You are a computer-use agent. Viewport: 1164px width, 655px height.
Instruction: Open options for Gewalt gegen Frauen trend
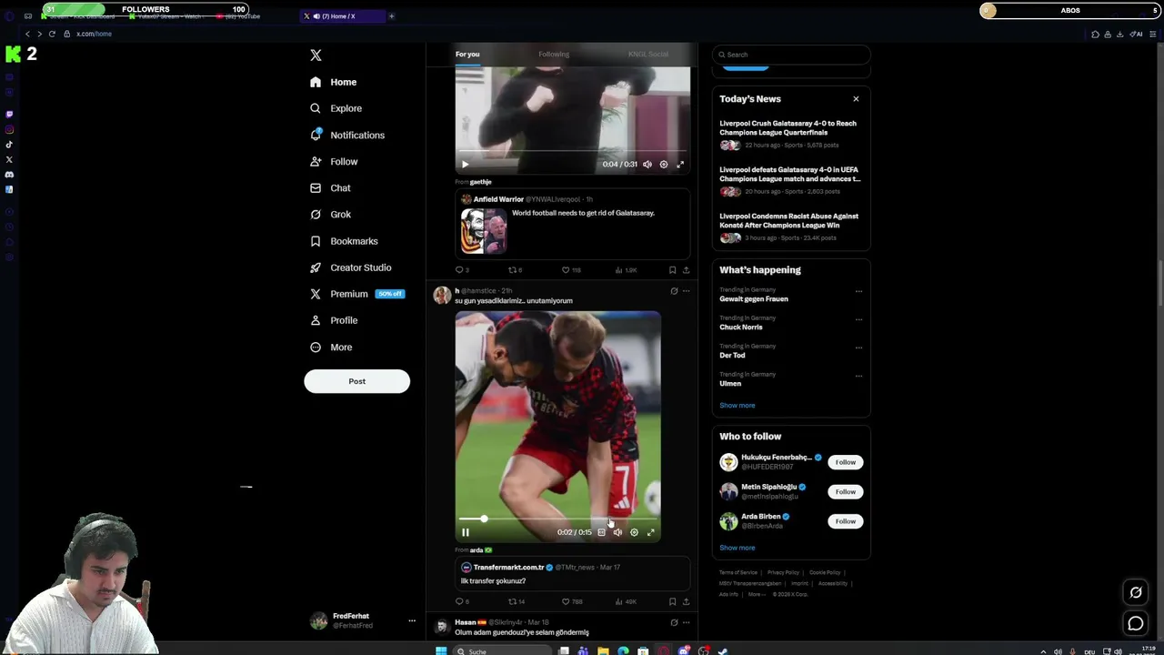coord(858,291)
